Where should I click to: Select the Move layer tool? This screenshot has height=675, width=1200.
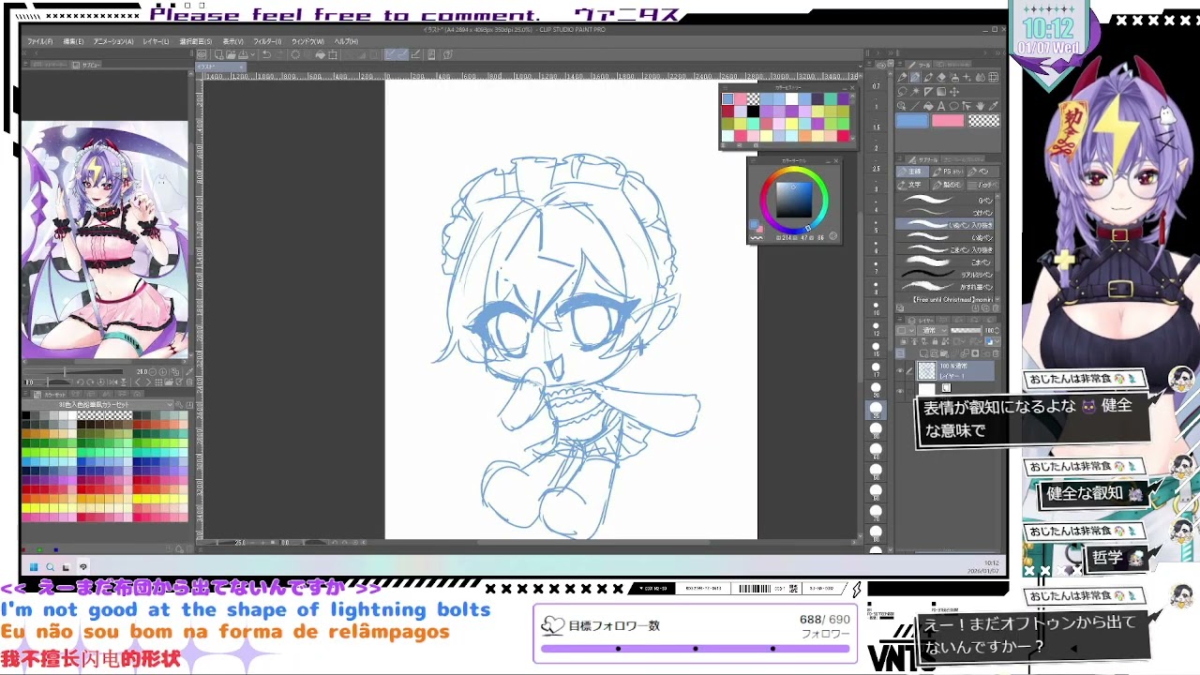[x=953, y=92]
